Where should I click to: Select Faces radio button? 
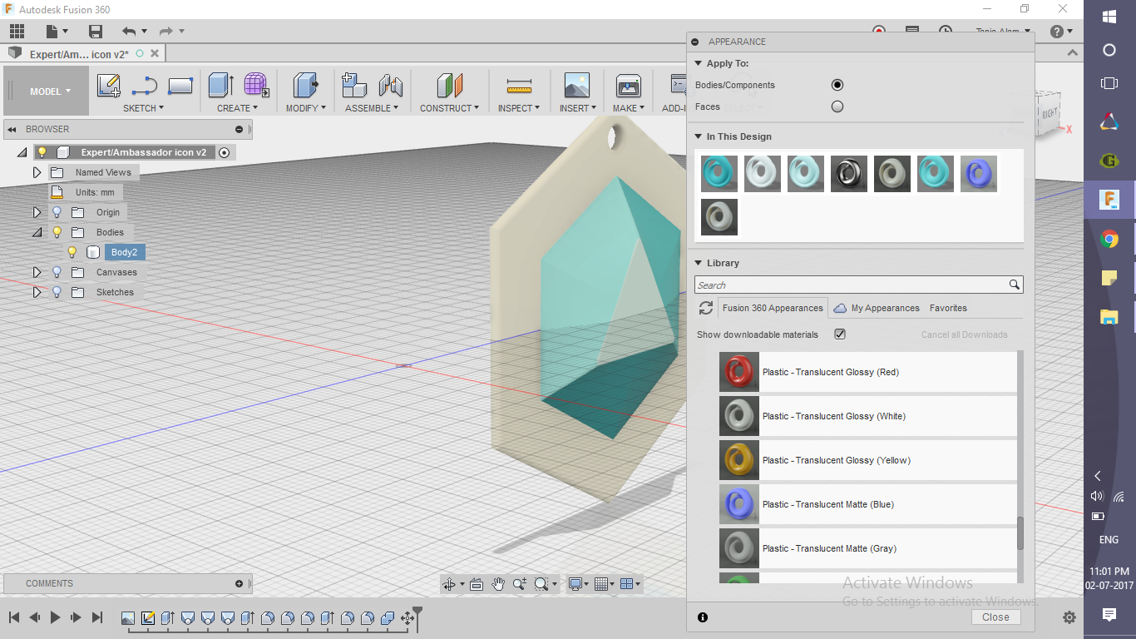tap(837, 106)
